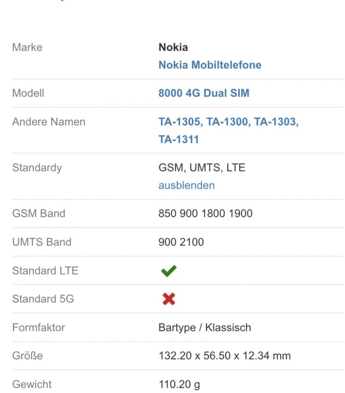The width and height of the screenshot is (345, 393).
Task: Select the Größe row label
Action: tap(27, 356)
